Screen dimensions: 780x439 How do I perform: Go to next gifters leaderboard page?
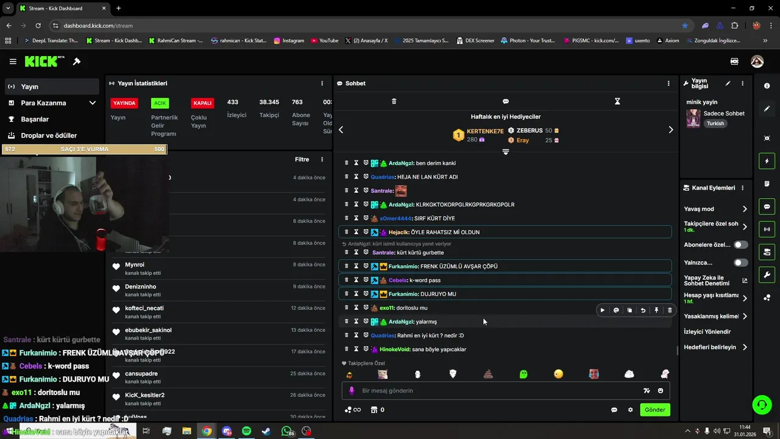click(671, 130)
